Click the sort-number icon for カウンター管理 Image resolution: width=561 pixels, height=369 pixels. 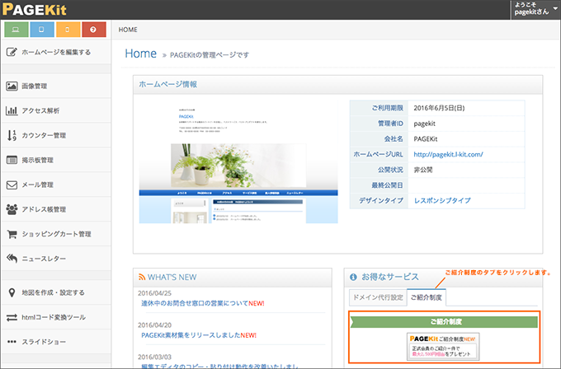[12, 135]
